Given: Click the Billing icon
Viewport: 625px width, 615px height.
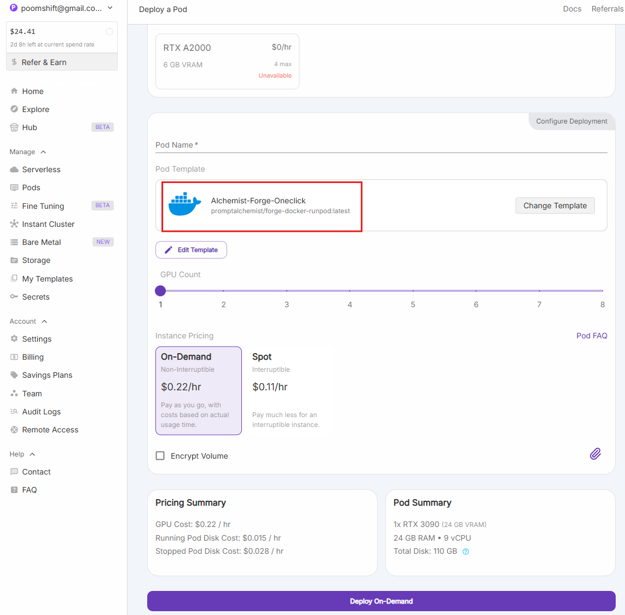Looking at the screenshot, I should click(x=14, y=357).
